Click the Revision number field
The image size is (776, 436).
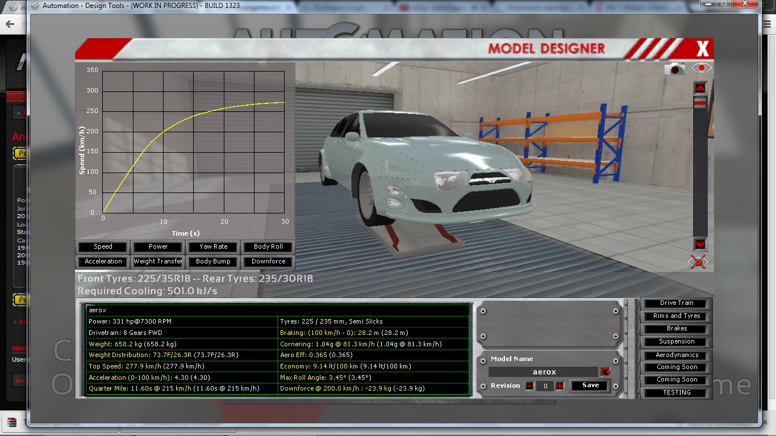pyautogui.click(x=545, y=386)
